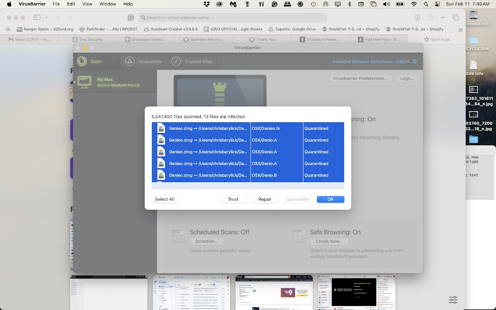The image size is (496, 310).
Task: Click the Safe Browsing page icon
Action: [299, 236]
